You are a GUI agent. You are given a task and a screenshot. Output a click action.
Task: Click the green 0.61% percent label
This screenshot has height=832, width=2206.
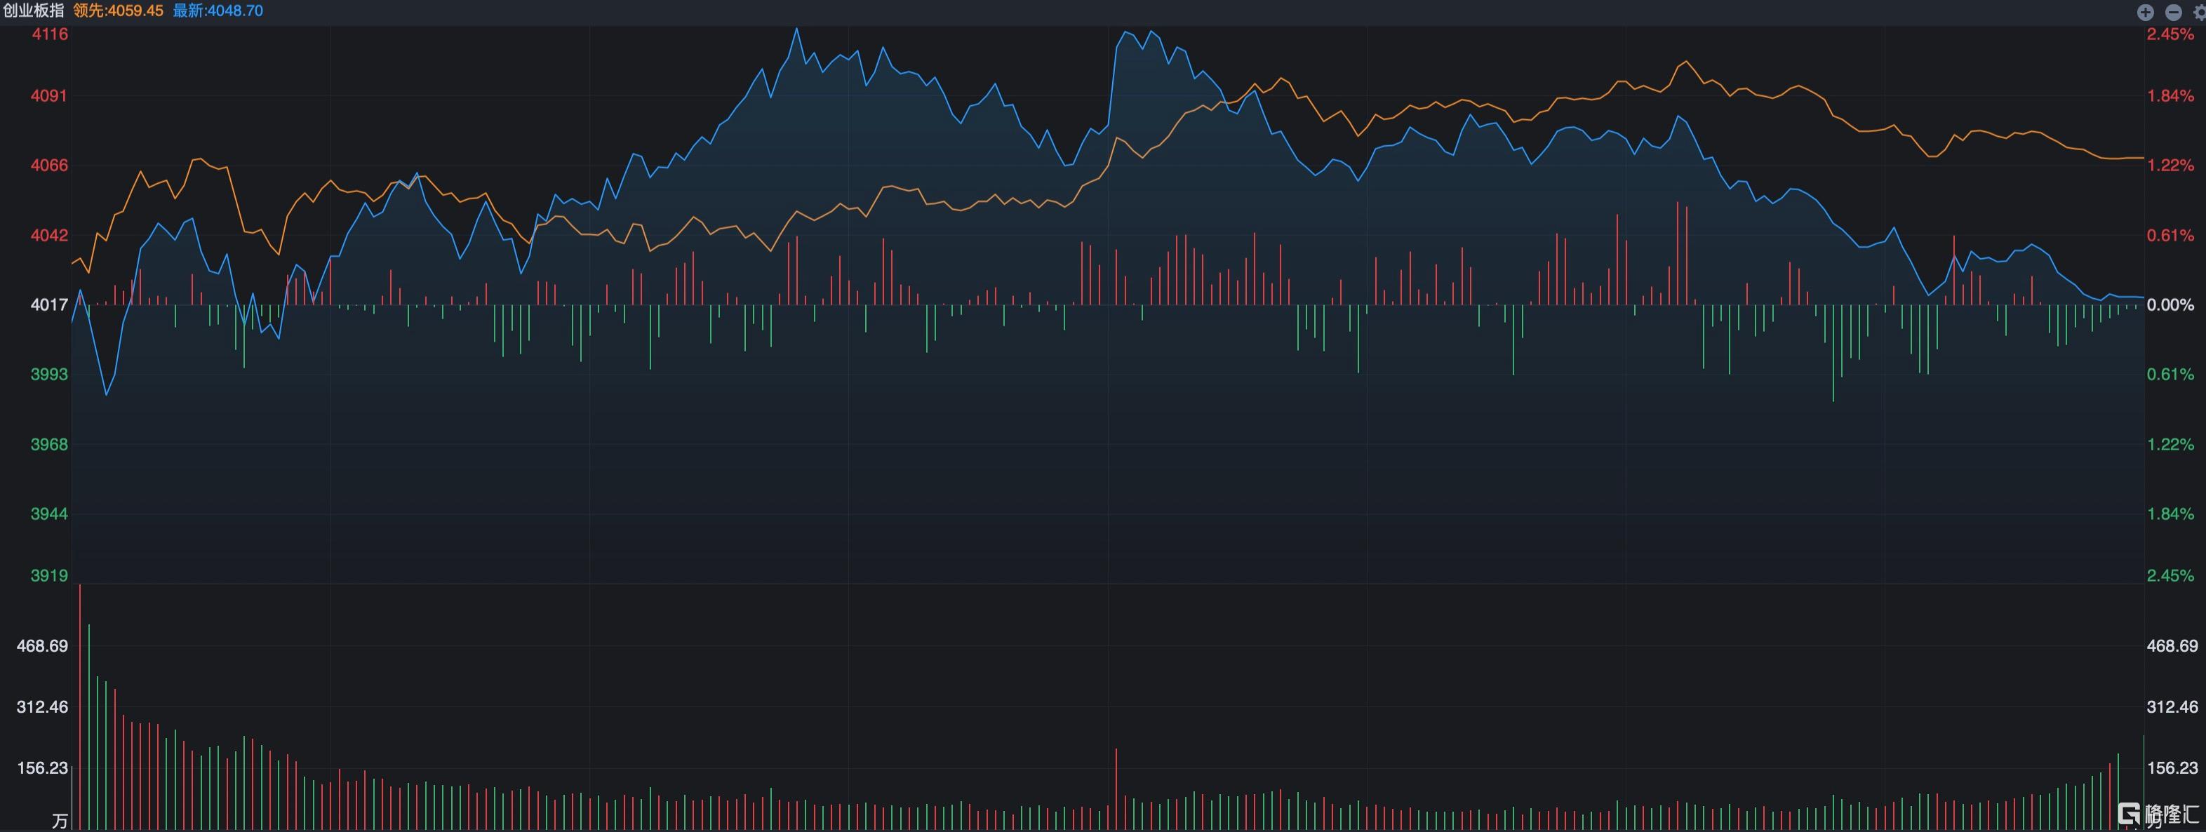[2171, 375]
